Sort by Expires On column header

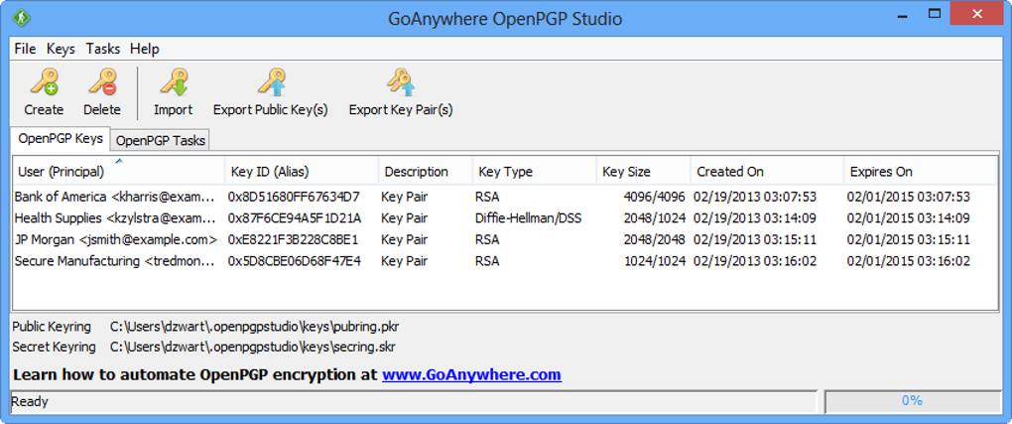click(881, 172)
